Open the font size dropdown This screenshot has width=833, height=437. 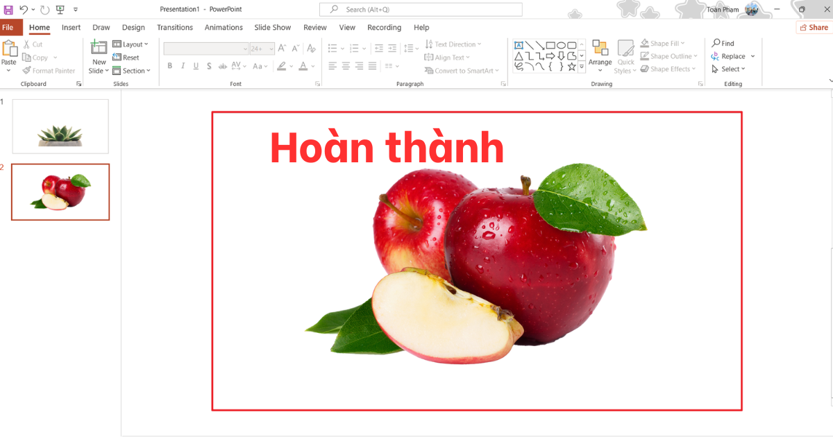pos(271,49)
